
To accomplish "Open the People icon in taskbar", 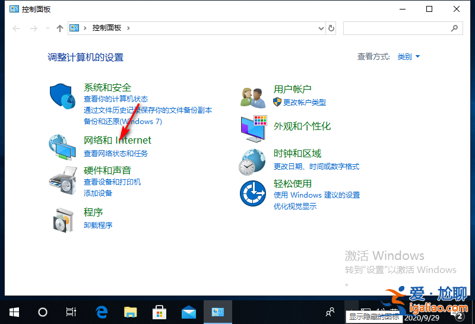I will coord(330,312).
